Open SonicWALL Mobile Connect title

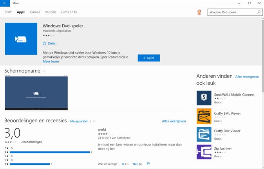click(234, 95)
